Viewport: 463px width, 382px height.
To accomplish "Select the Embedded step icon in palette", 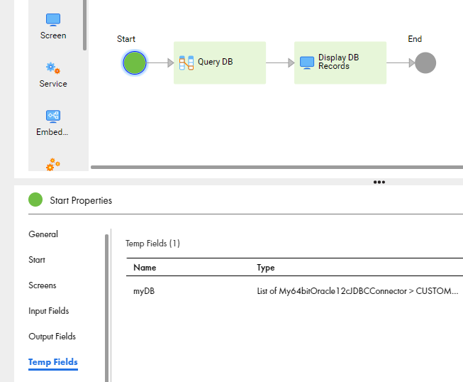I will point(53,116).
